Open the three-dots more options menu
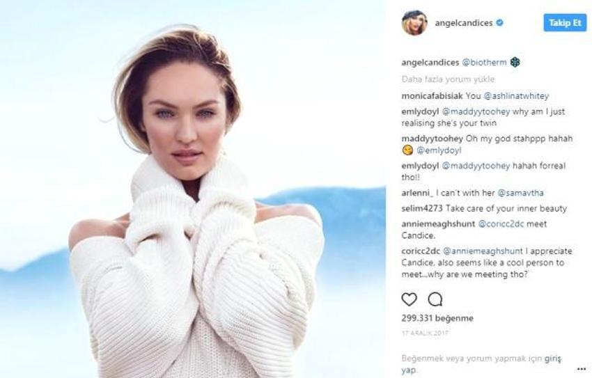The height and width of the screenshot is (378, 592). pos(582,369)
